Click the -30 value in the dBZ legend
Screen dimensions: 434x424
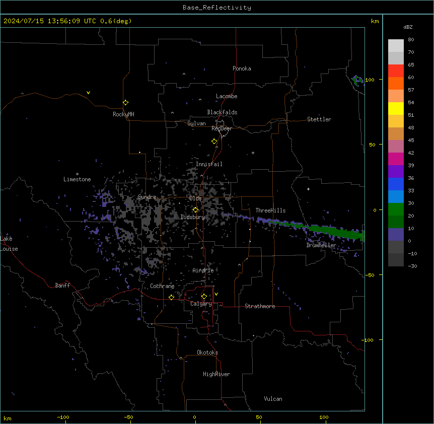[412, 266]
